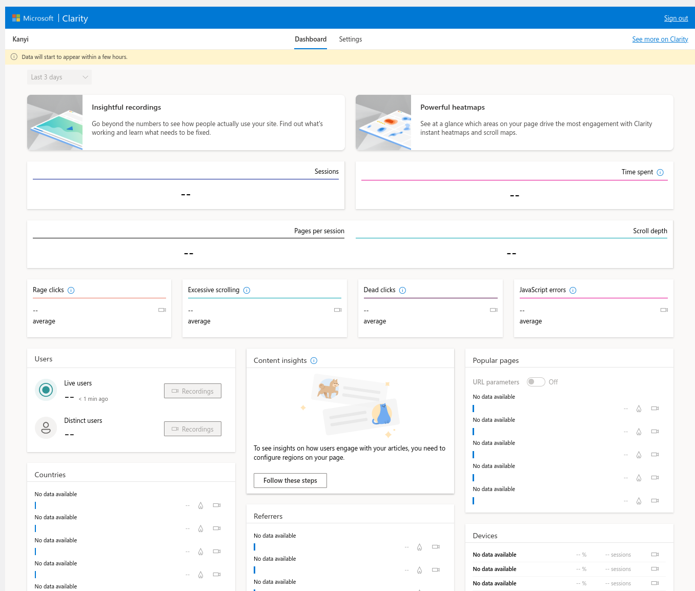
Task: Click the Popular pages panel heading
Action: (496, 360)
